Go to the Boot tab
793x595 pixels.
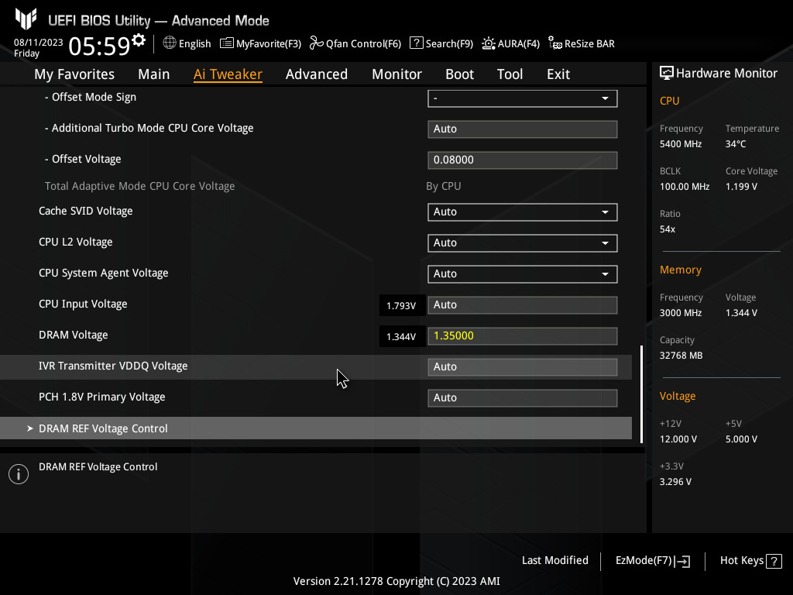coord(459,74)
